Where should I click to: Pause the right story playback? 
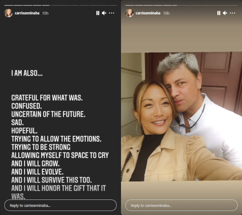point(219,13)
